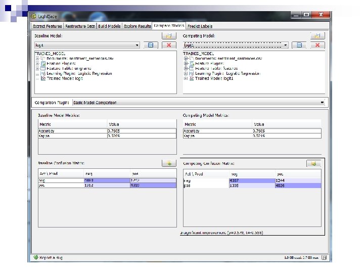
Task: Switch to the Extract Features tab
Action: [48, 26]
